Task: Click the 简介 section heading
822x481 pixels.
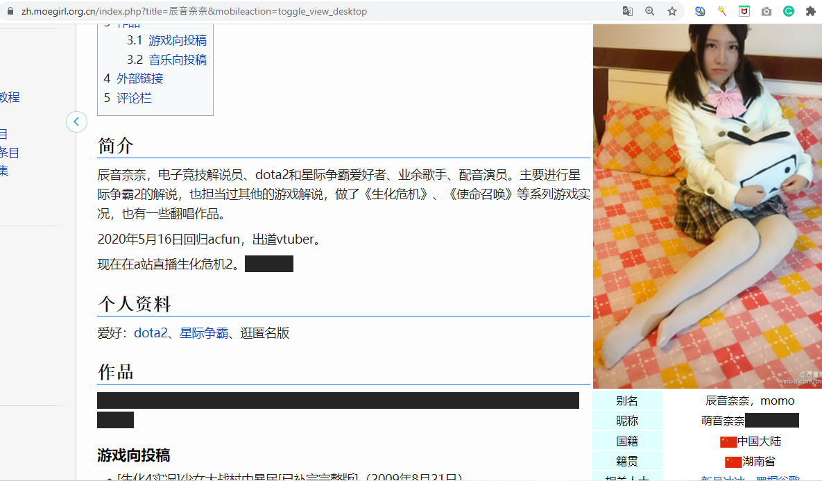Action: click(116, 145)
